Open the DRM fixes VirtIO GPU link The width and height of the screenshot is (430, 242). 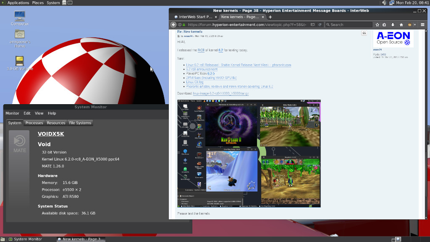(211, 78)
